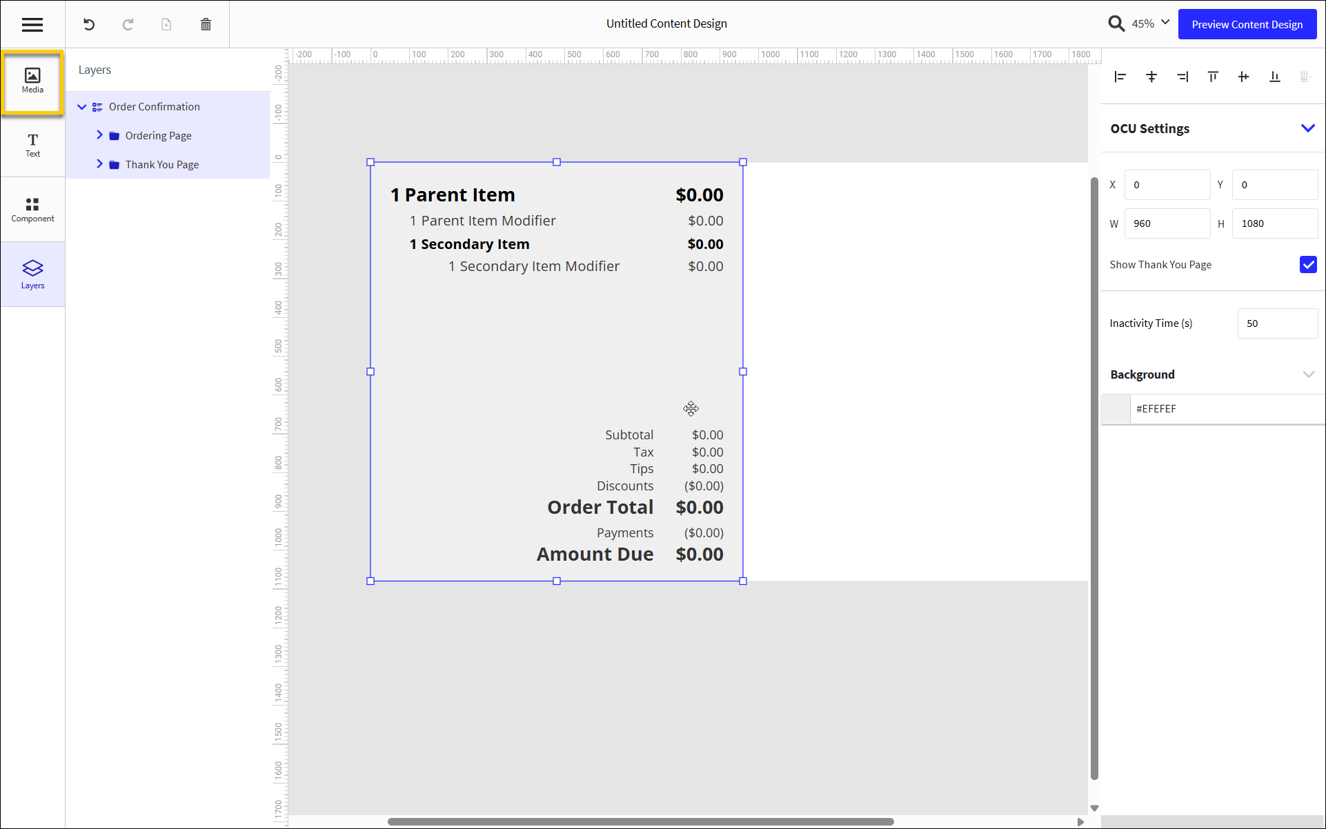Click the Subtotal label
The image size is (1326, 829).
(629, 435)
